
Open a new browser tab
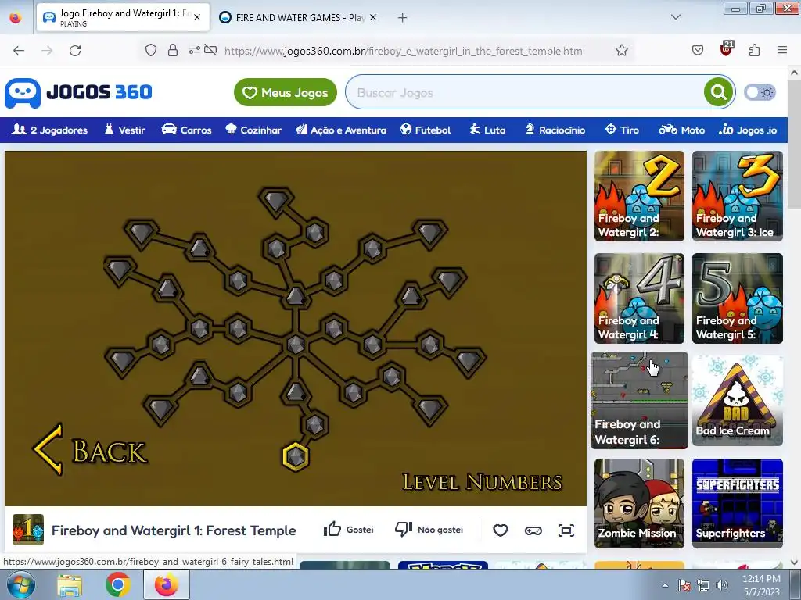point(403,18)
